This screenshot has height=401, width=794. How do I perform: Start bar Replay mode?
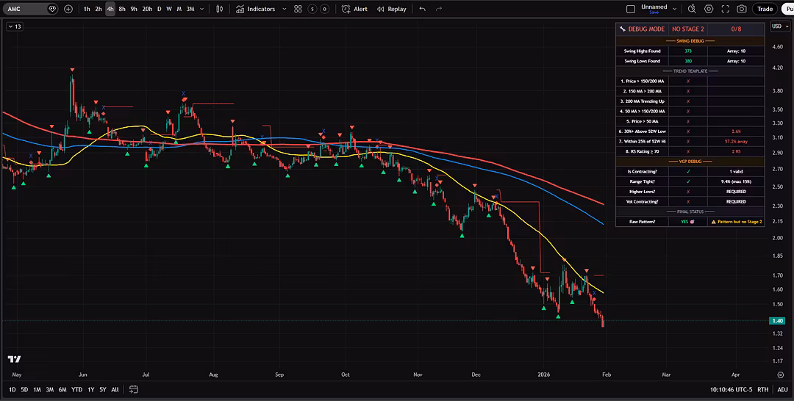coord(391,9)
